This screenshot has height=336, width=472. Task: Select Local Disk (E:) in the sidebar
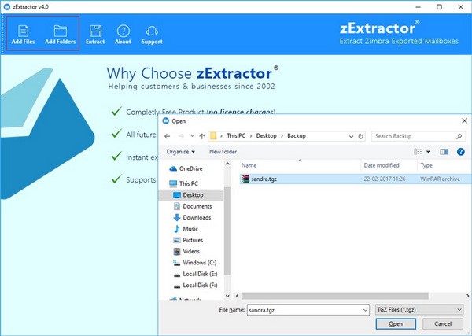(x=201, y=273)
